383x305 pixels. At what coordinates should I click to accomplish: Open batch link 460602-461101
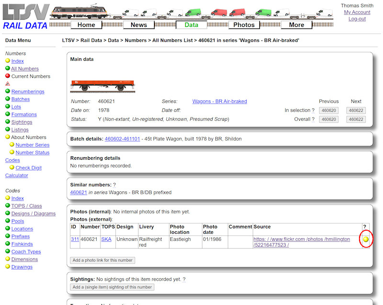click(122, 139)
